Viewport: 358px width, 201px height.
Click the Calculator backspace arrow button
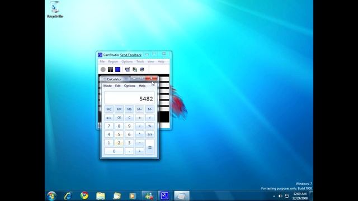pyautogui.click(x=109, y=118)
